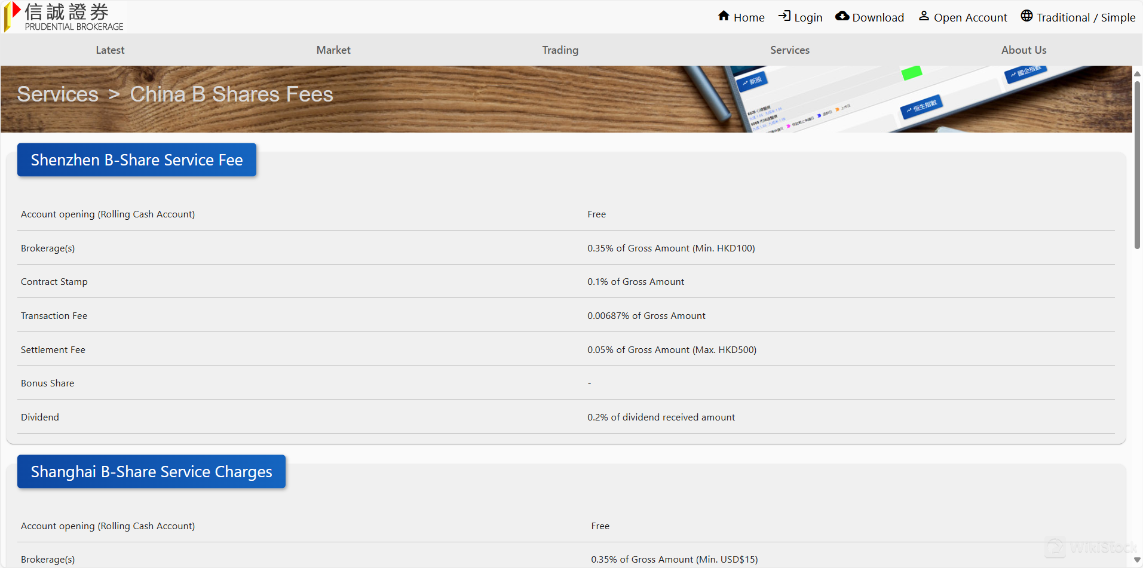1143x568 pixels.
Task: Click the globe language icon
Action: click(x=1026, y=16)
